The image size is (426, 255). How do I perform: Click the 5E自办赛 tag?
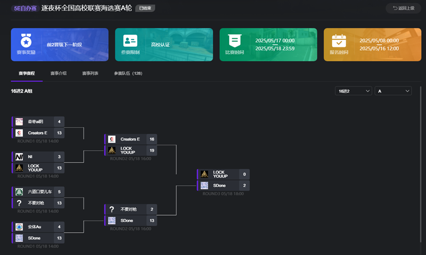tap(25, 9)
